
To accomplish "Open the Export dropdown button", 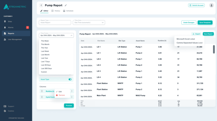I will click(196, 34).
